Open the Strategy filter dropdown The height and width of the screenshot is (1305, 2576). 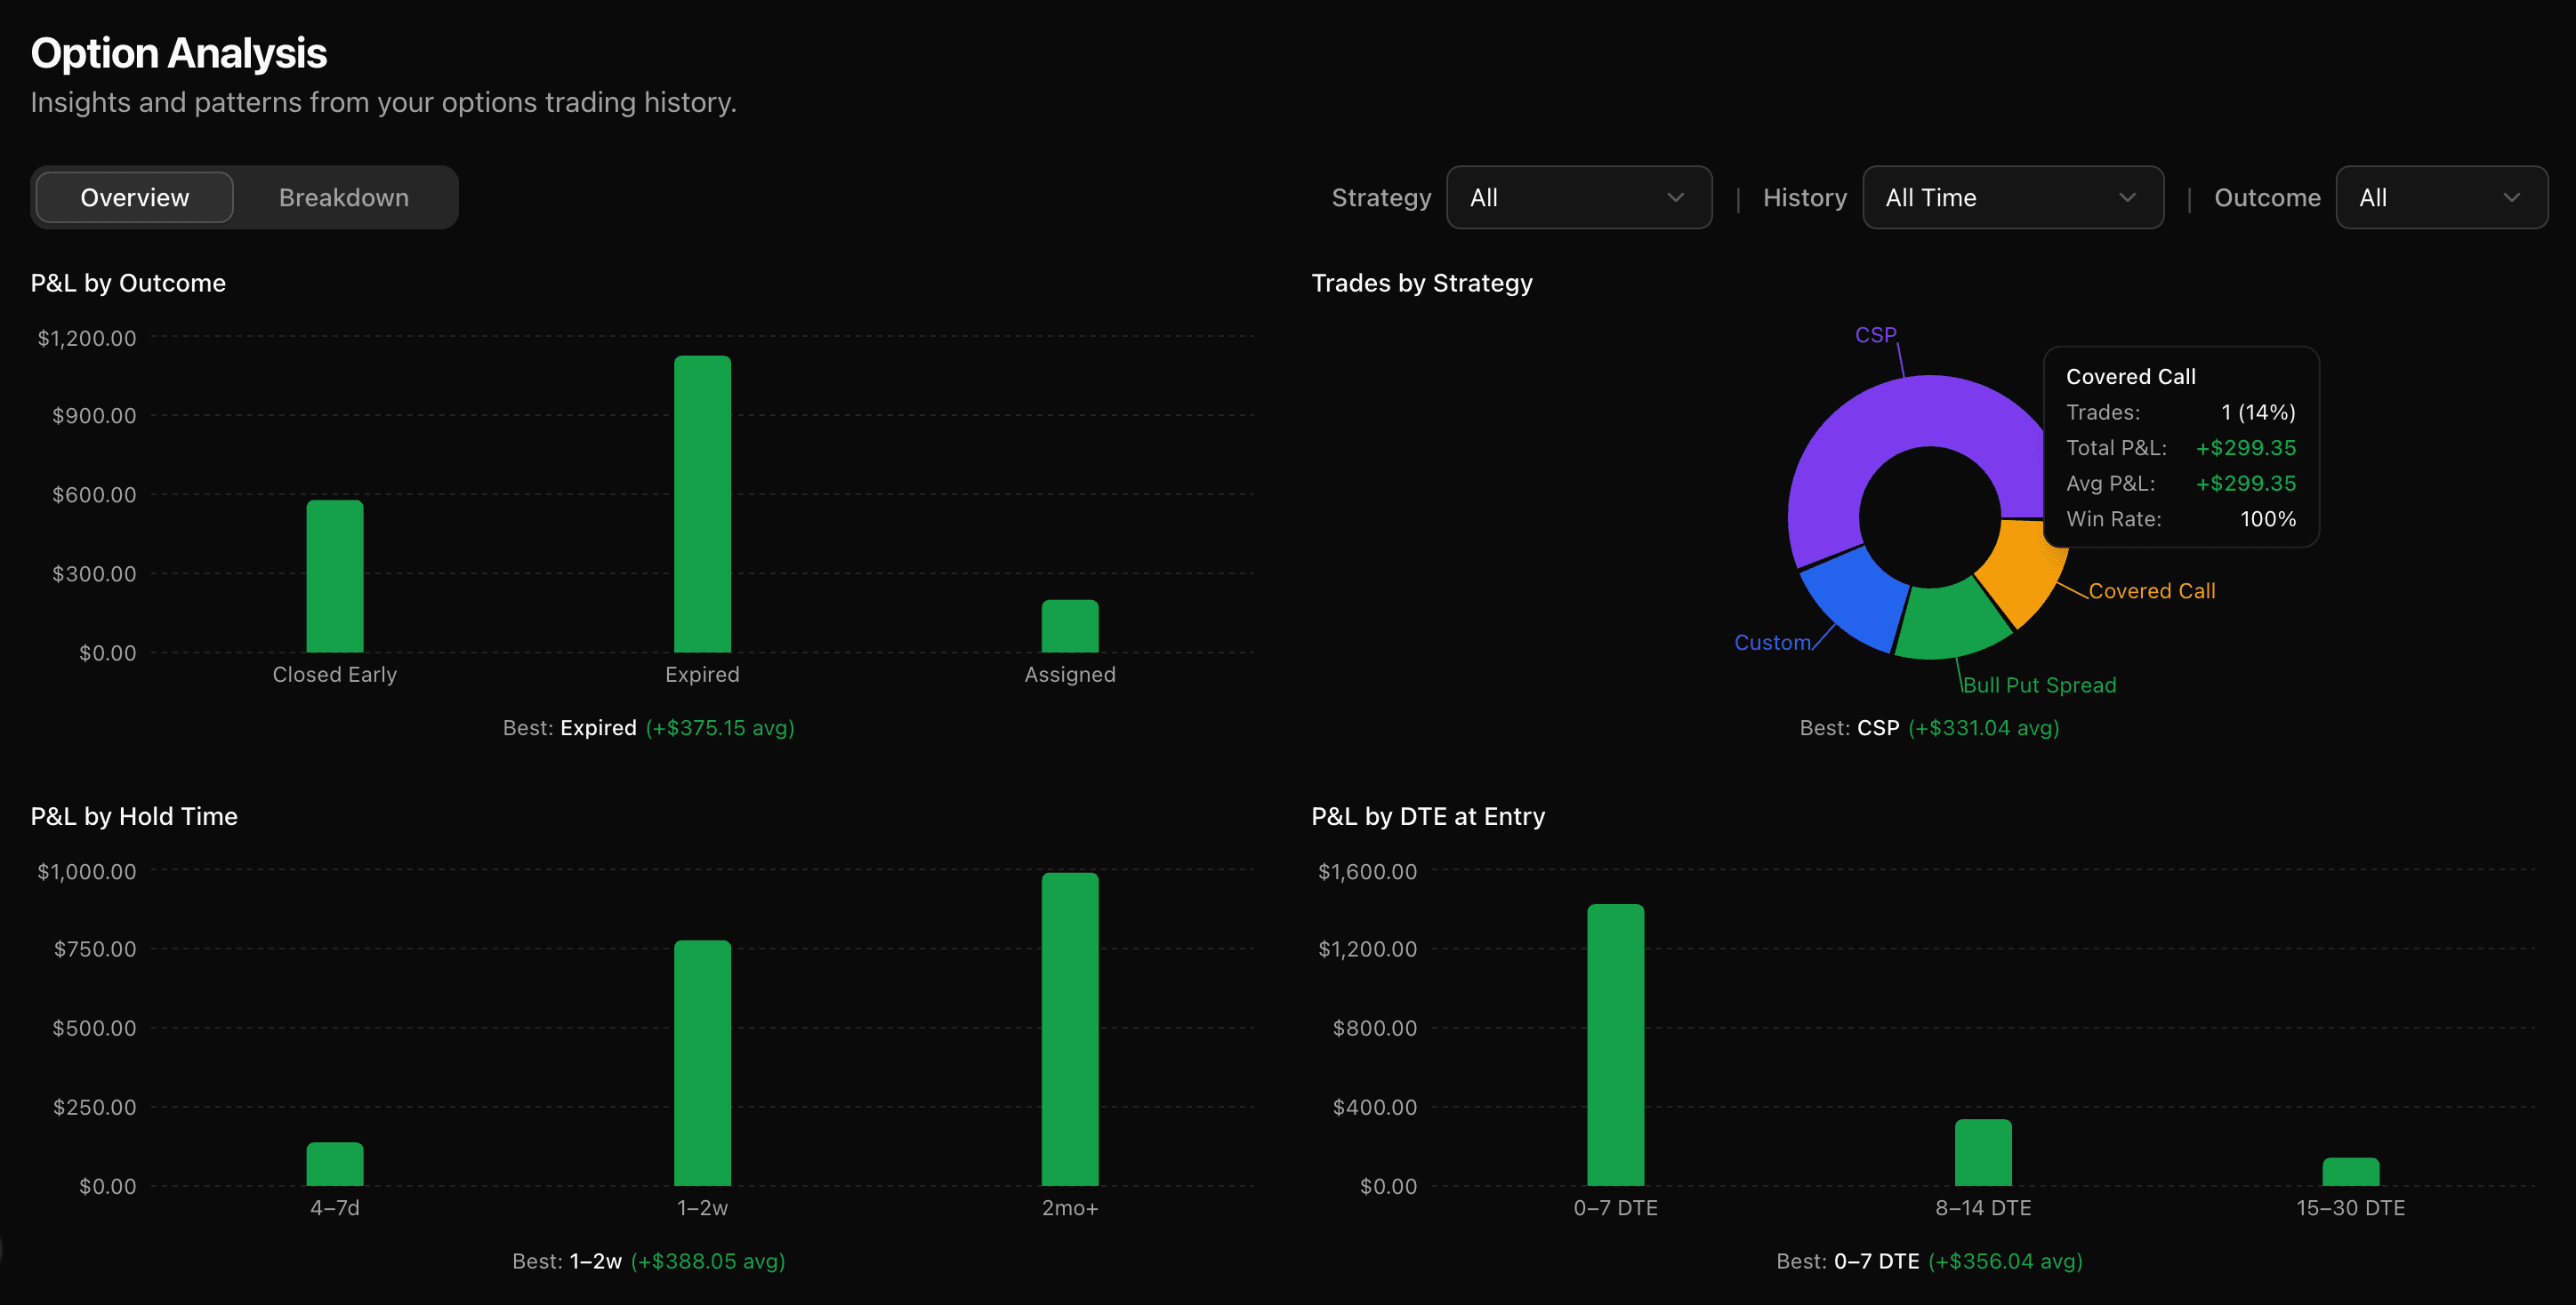(x=1578, y=196)
